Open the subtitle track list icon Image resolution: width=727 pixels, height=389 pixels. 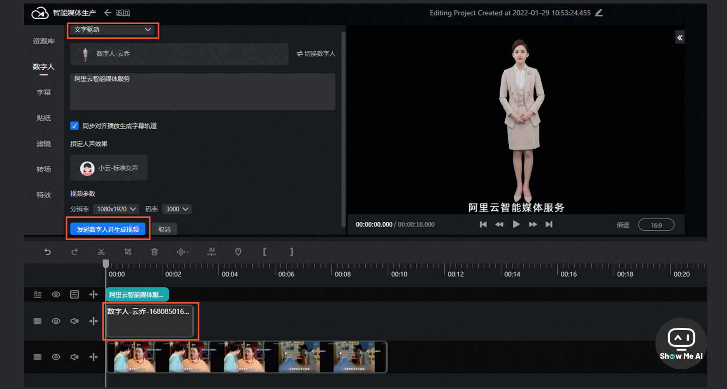coord(75,295)
